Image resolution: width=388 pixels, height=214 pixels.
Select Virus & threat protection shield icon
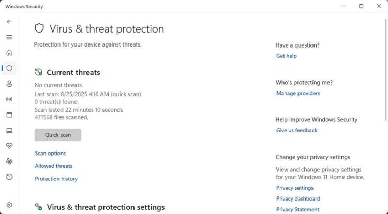[x=9, y=68]
